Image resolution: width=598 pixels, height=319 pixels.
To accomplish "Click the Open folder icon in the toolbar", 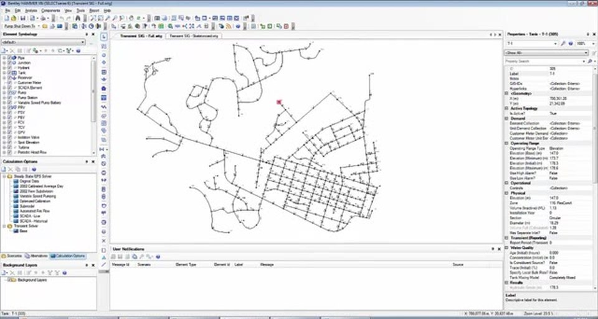I will [14, 18].
